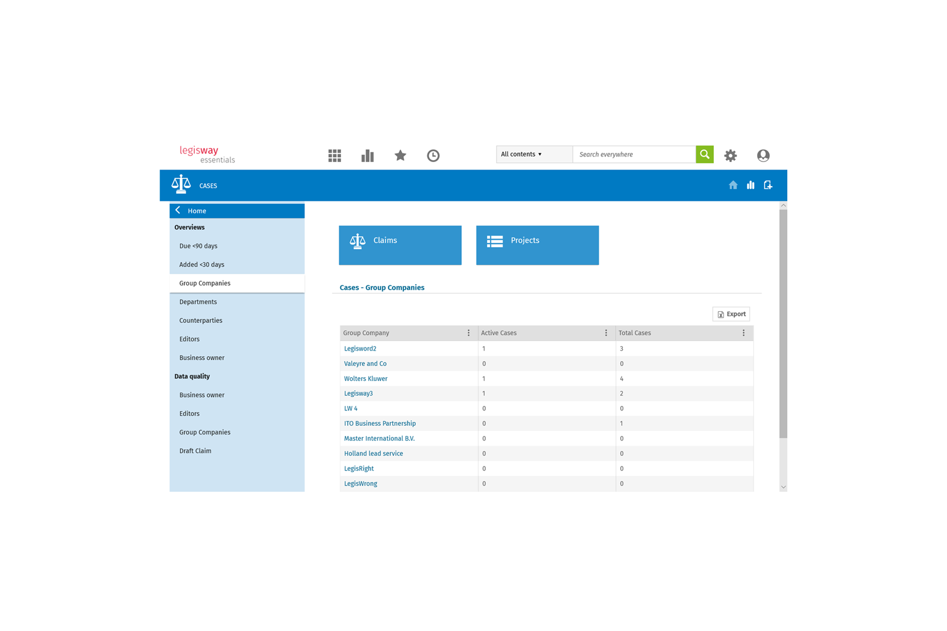The height and width of the screenshot is (631, 947).
Task: Click the bar chart reports icon in top navigation
Action: click(x=367, y=155)
